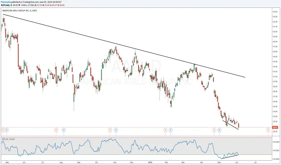This screenshot has height=165, width=281.
Task: Click the Aug label on time axis
Action: pos(61,163)
